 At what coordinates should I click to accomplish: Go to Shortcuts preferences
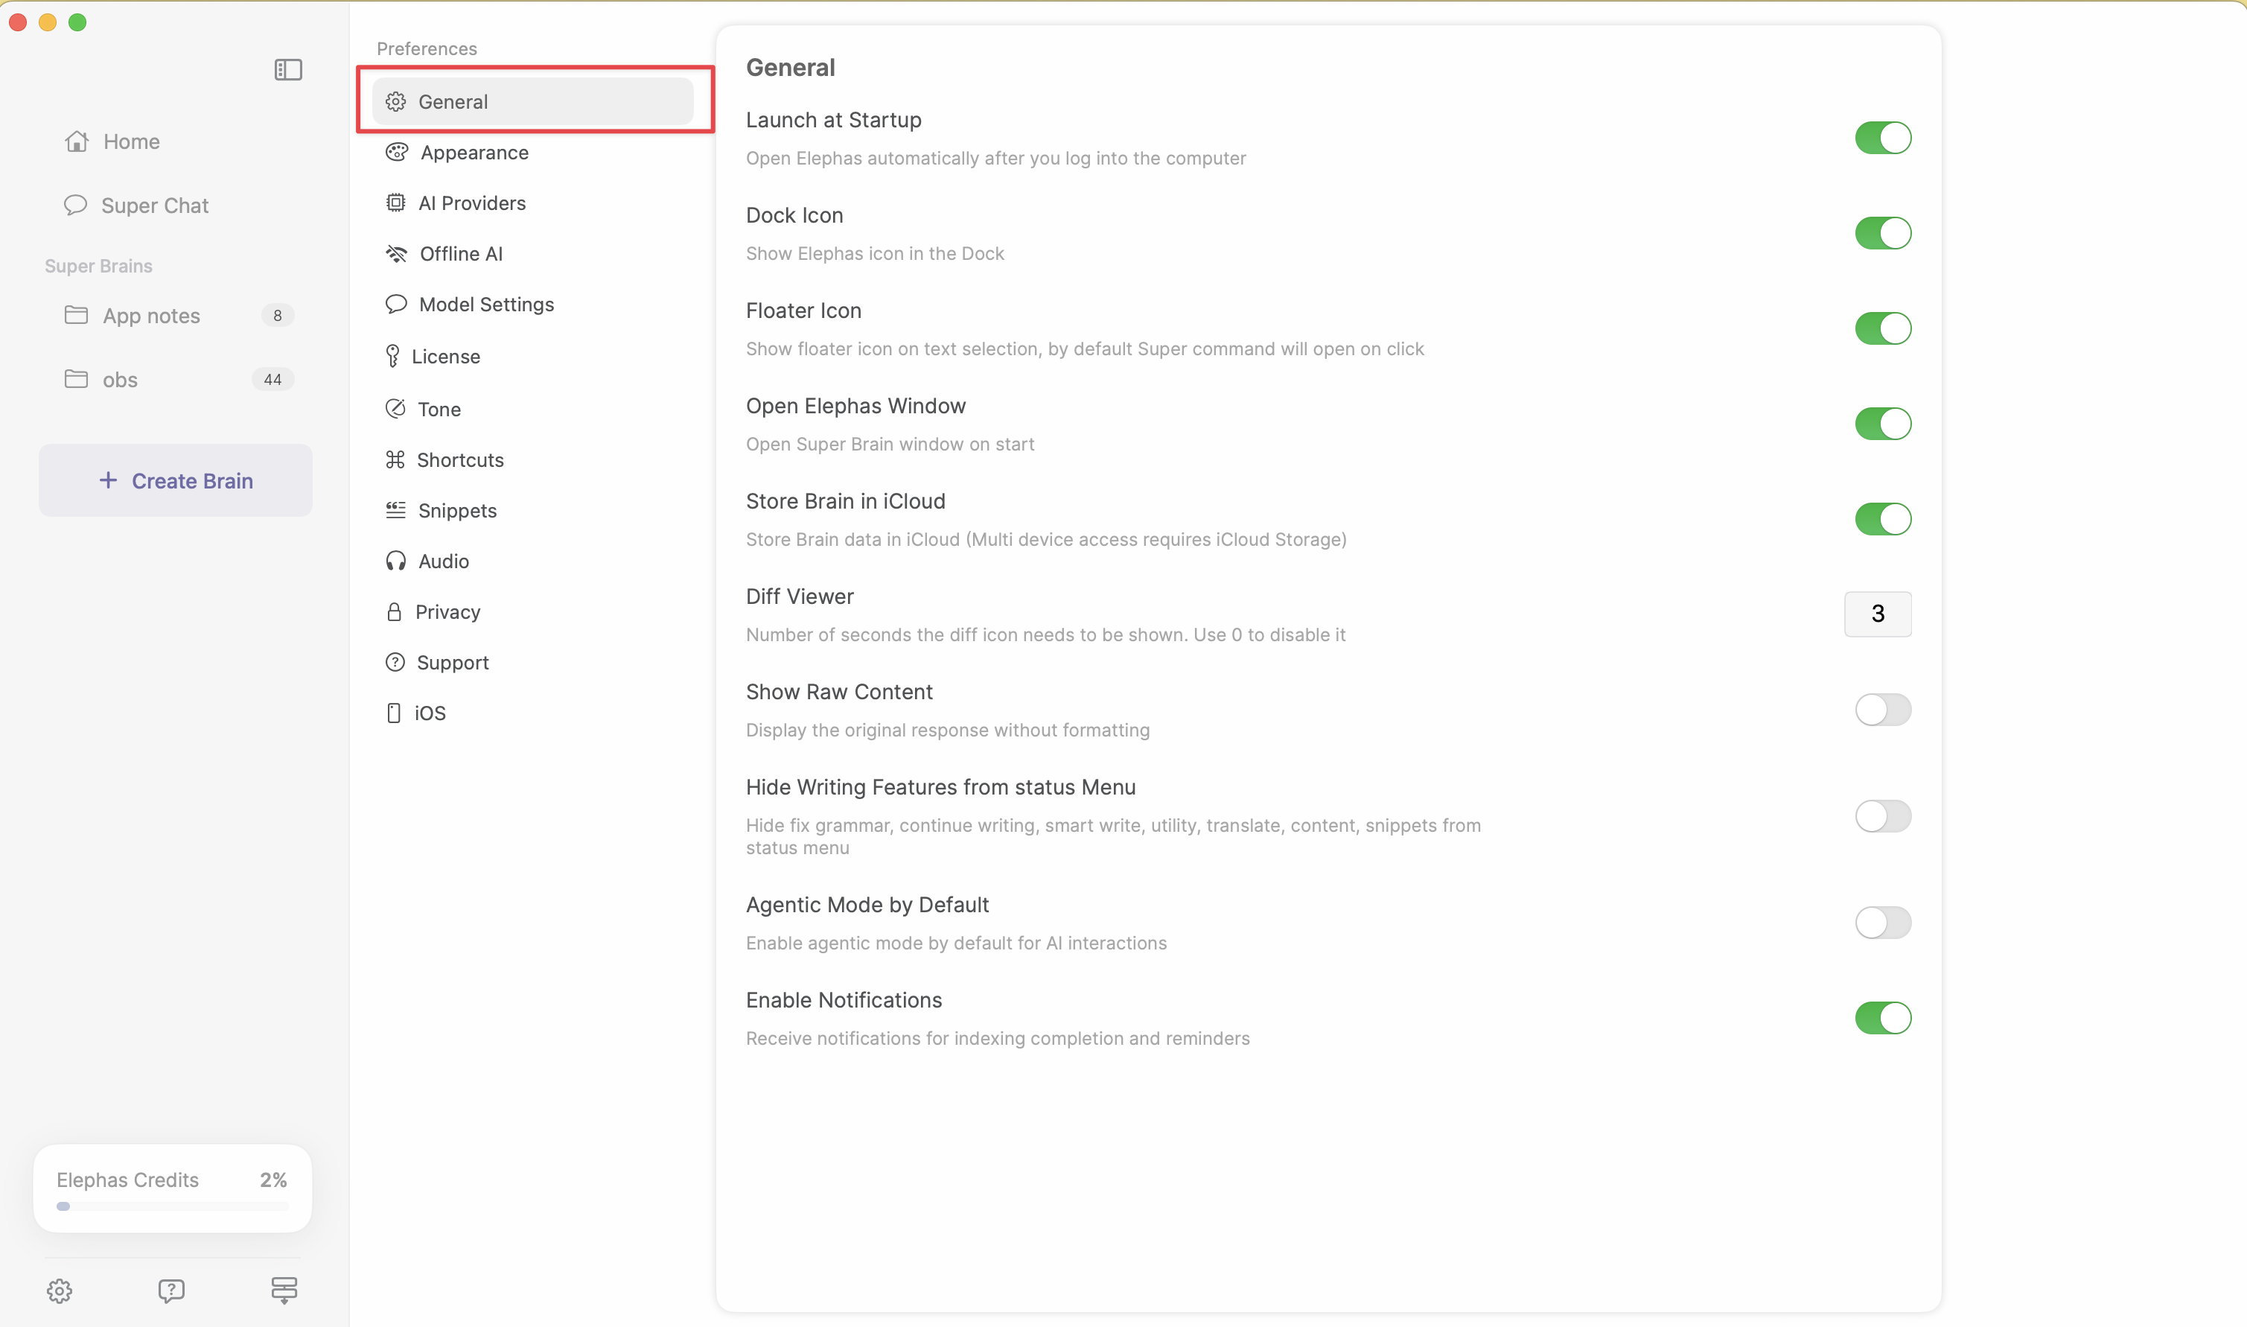coord(534,459)
